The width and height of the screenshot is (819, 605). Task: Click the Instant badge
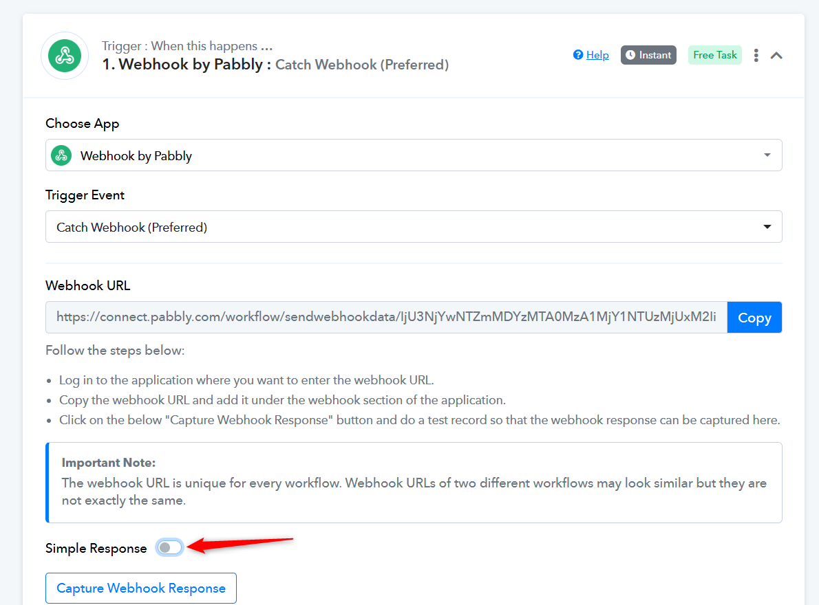[x=648, y=55]
